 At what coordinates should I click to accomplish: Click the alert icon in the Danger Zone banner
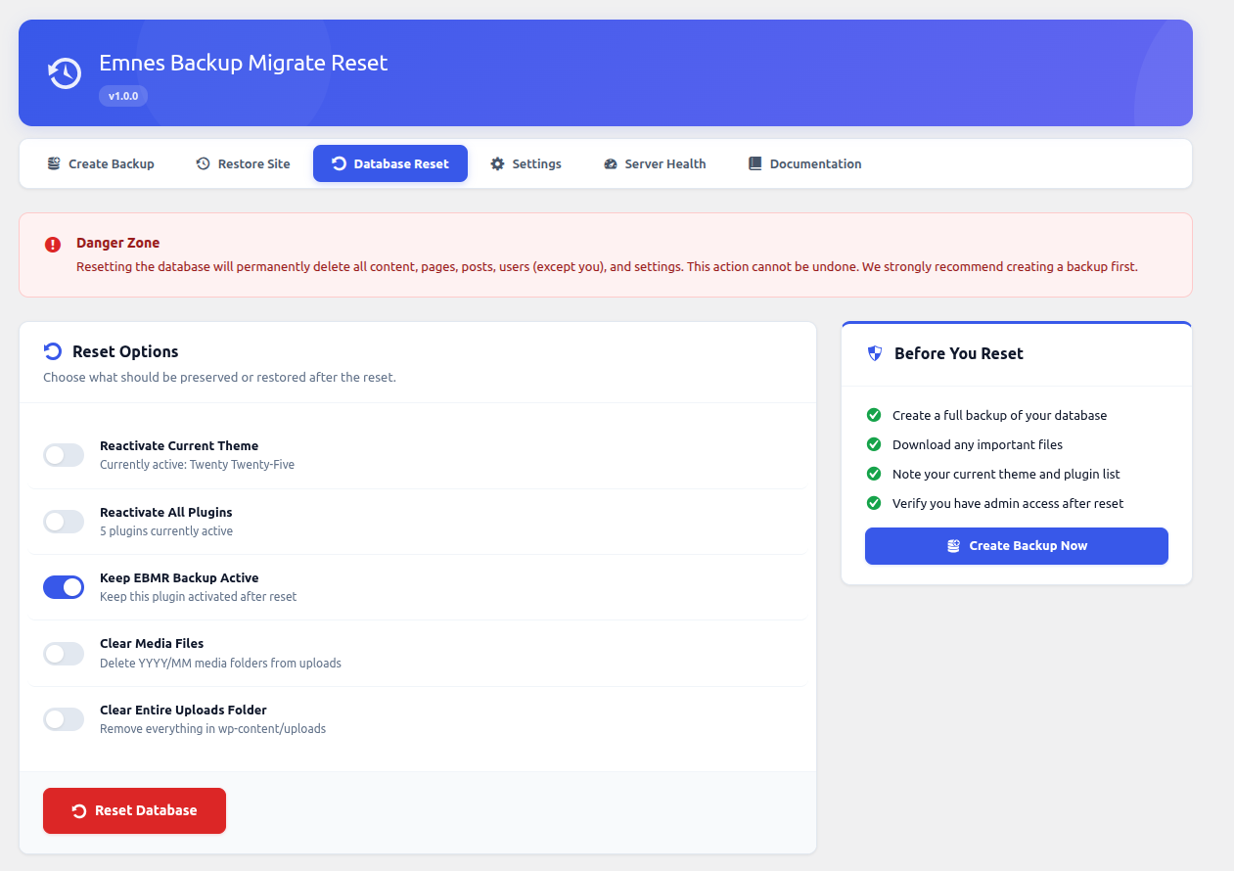(x=52, y=244)
